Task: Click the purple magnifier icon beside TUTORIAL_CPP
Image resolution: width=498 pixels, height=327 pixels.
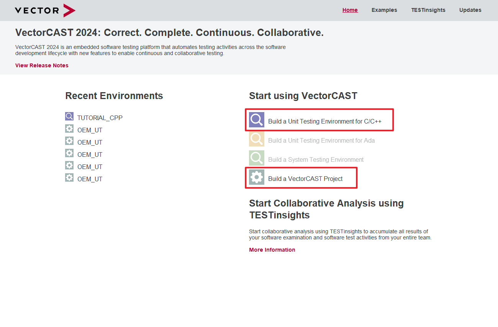Action: point(69,116)
